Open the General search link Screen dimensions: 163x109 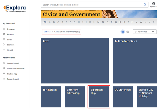[x=13, y=63]
